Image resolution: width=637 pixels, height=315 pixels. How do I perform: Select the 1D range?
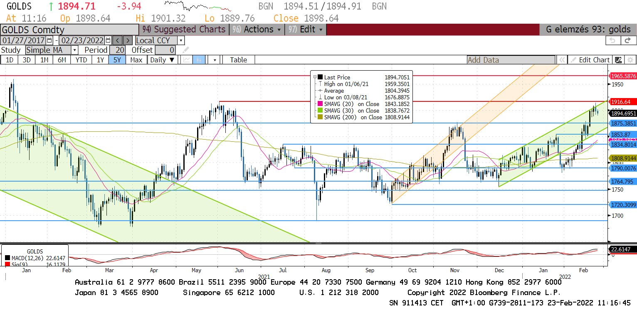(9, 60)
